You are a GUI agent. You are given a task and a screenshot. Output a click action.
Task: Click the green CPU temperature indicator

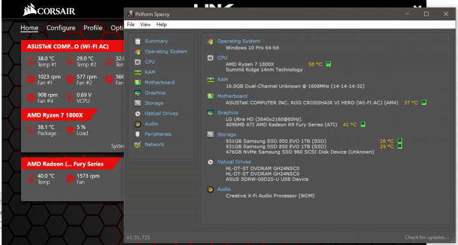click(328, 64)
